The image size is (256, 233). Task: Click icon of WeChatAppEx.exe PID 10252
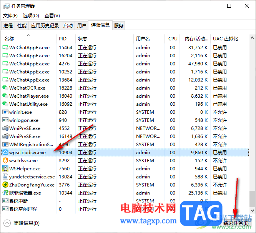[5, 72]
